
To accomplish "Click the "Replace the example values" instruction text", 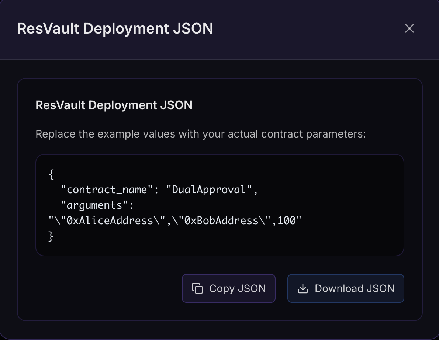I will 201,134.
